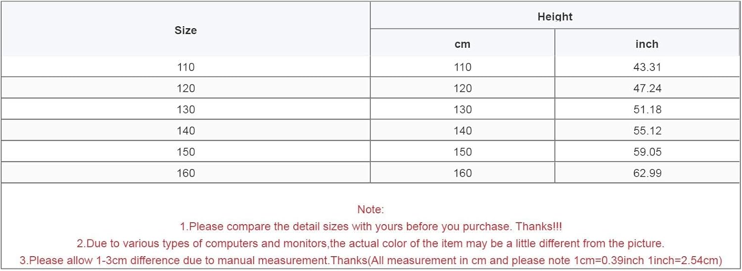Click the red Note: heading
Image resolution: width=742 pixels, height=271 pixels.
pyautogui.click(x=371, y=210)
